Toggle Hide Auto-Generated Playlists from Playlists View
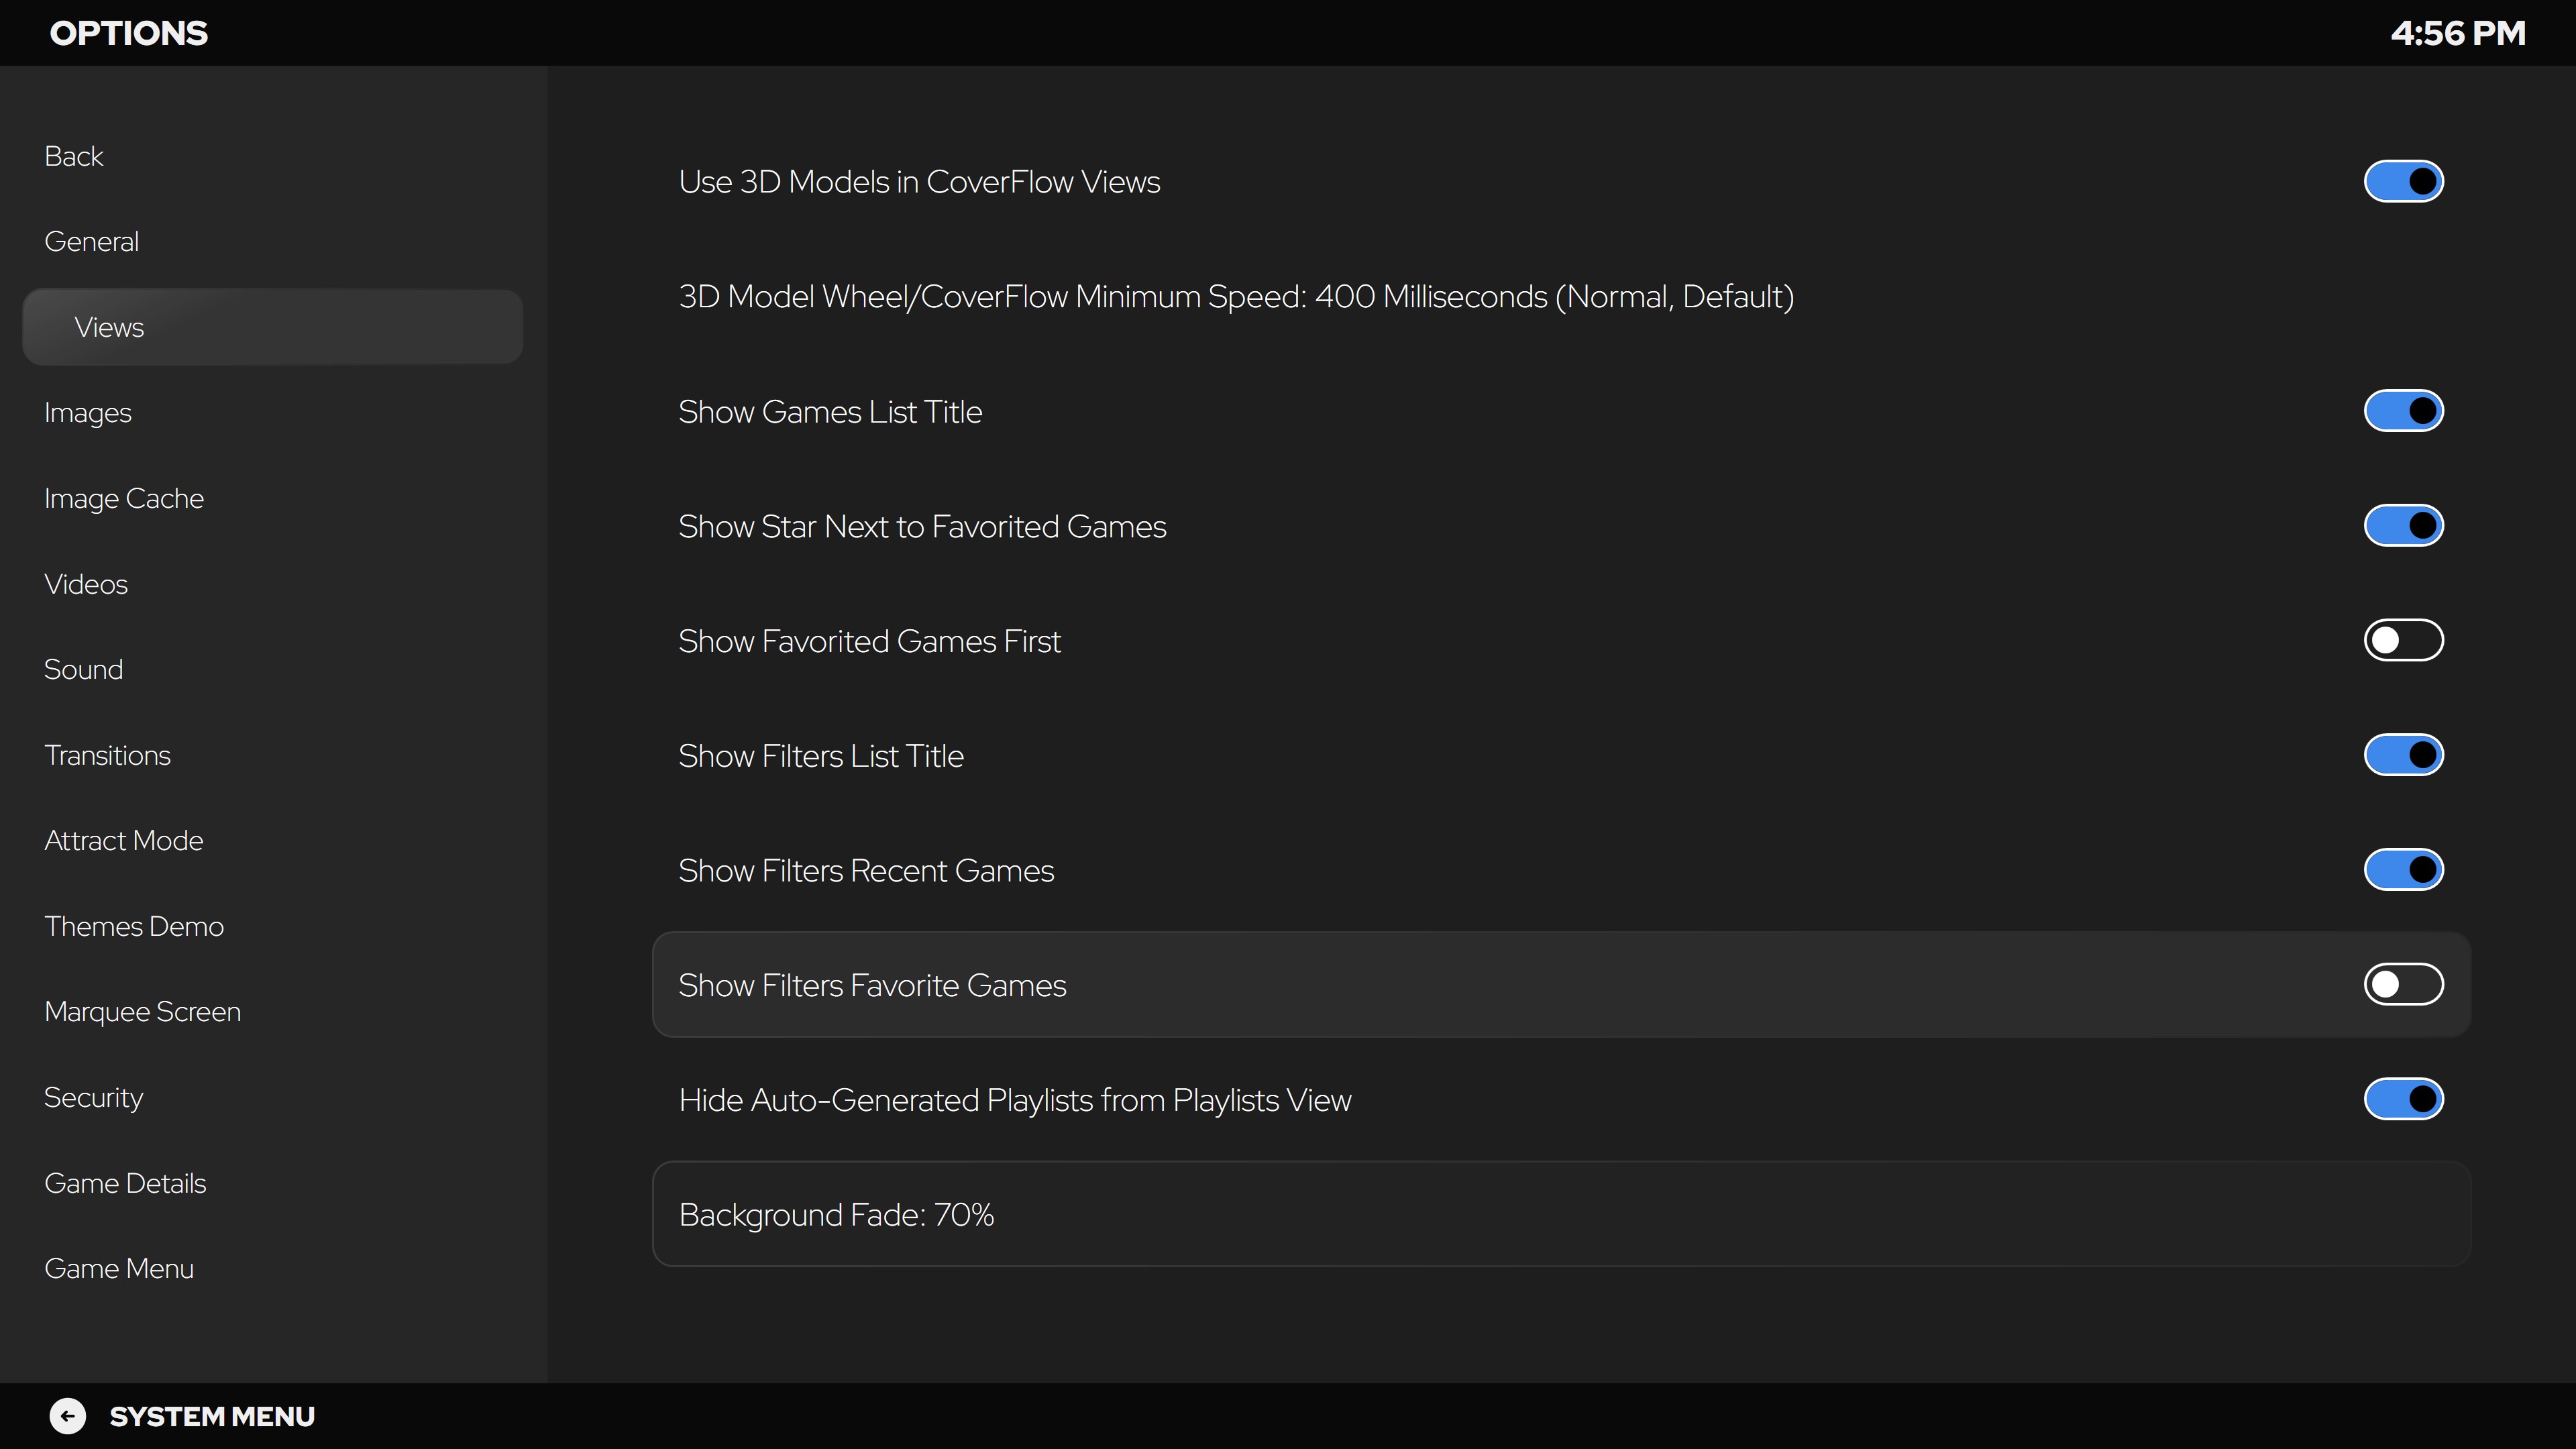Viewport: 2576px width, 1449px height. click(2403, 1099)
